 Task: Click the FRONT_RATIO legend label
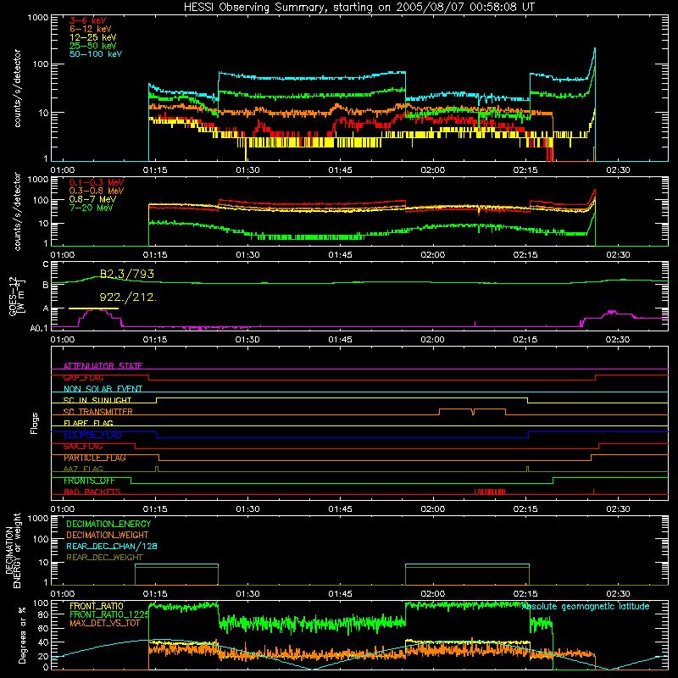(x=97, y=606)
